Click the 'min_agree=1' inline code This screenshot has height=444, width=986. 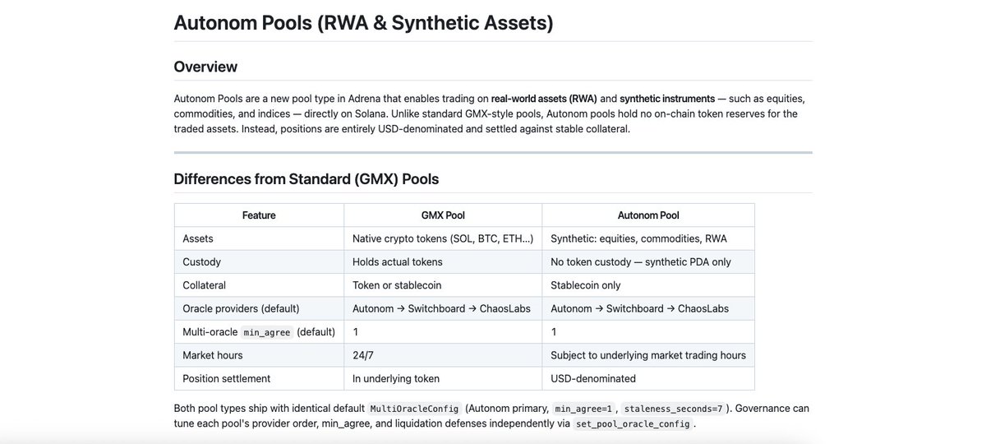pos(583,409)
